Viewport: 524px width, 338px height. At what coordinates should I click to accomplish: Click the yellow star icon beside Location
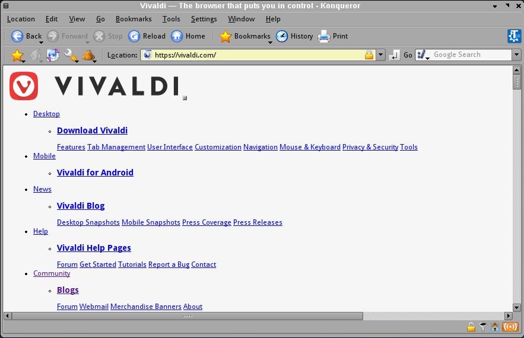17,55
